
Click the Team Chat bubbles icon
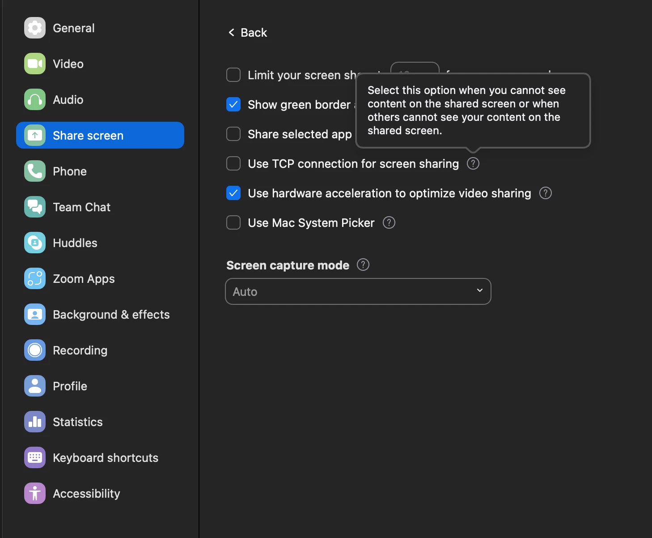35,207
